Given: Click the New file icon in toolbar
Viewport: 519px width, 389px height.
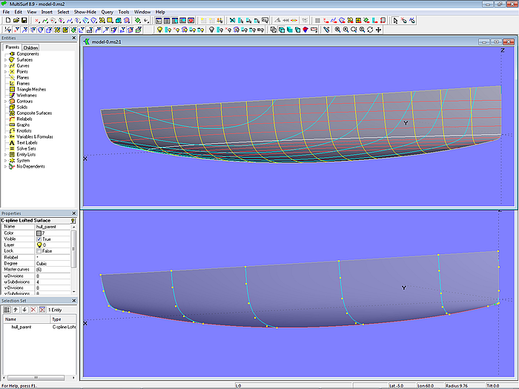Looking at the screenshot, I should pyautogui.click(x=7, y=20).
